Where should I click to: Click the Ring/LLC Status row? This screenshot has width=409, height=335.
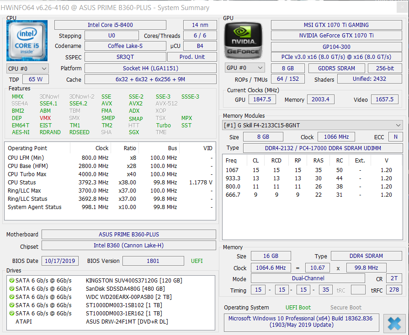point(110,199)
